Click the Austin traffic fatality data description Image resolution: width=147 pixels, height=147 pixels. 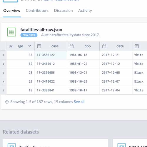[70, 35]
